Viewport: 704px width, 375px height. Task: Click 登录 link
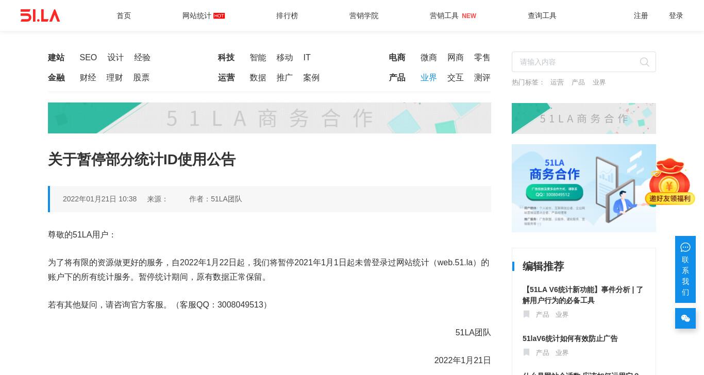coord(676,16)
